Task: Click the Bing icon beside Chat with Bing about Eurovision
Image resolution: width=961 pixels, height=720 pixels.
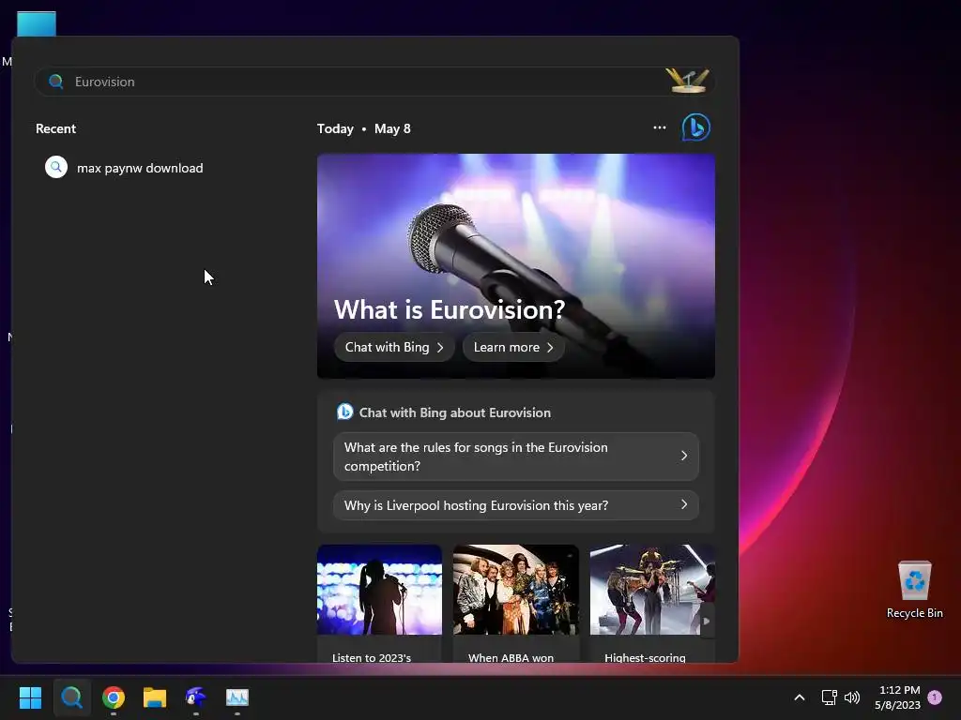Action: 345,412
